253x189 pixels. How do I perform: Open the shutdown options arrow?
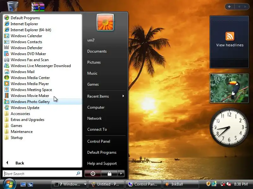121,174
